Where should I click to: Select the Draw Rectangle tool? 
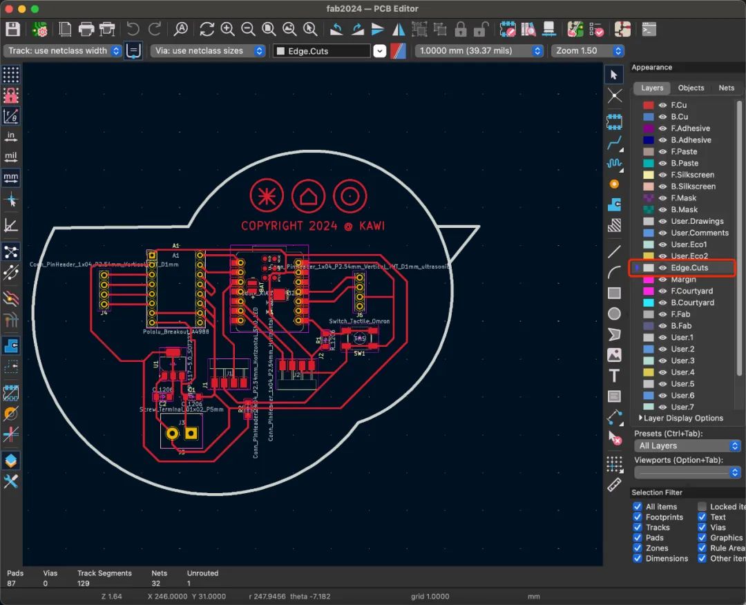[x=614, y=293]
